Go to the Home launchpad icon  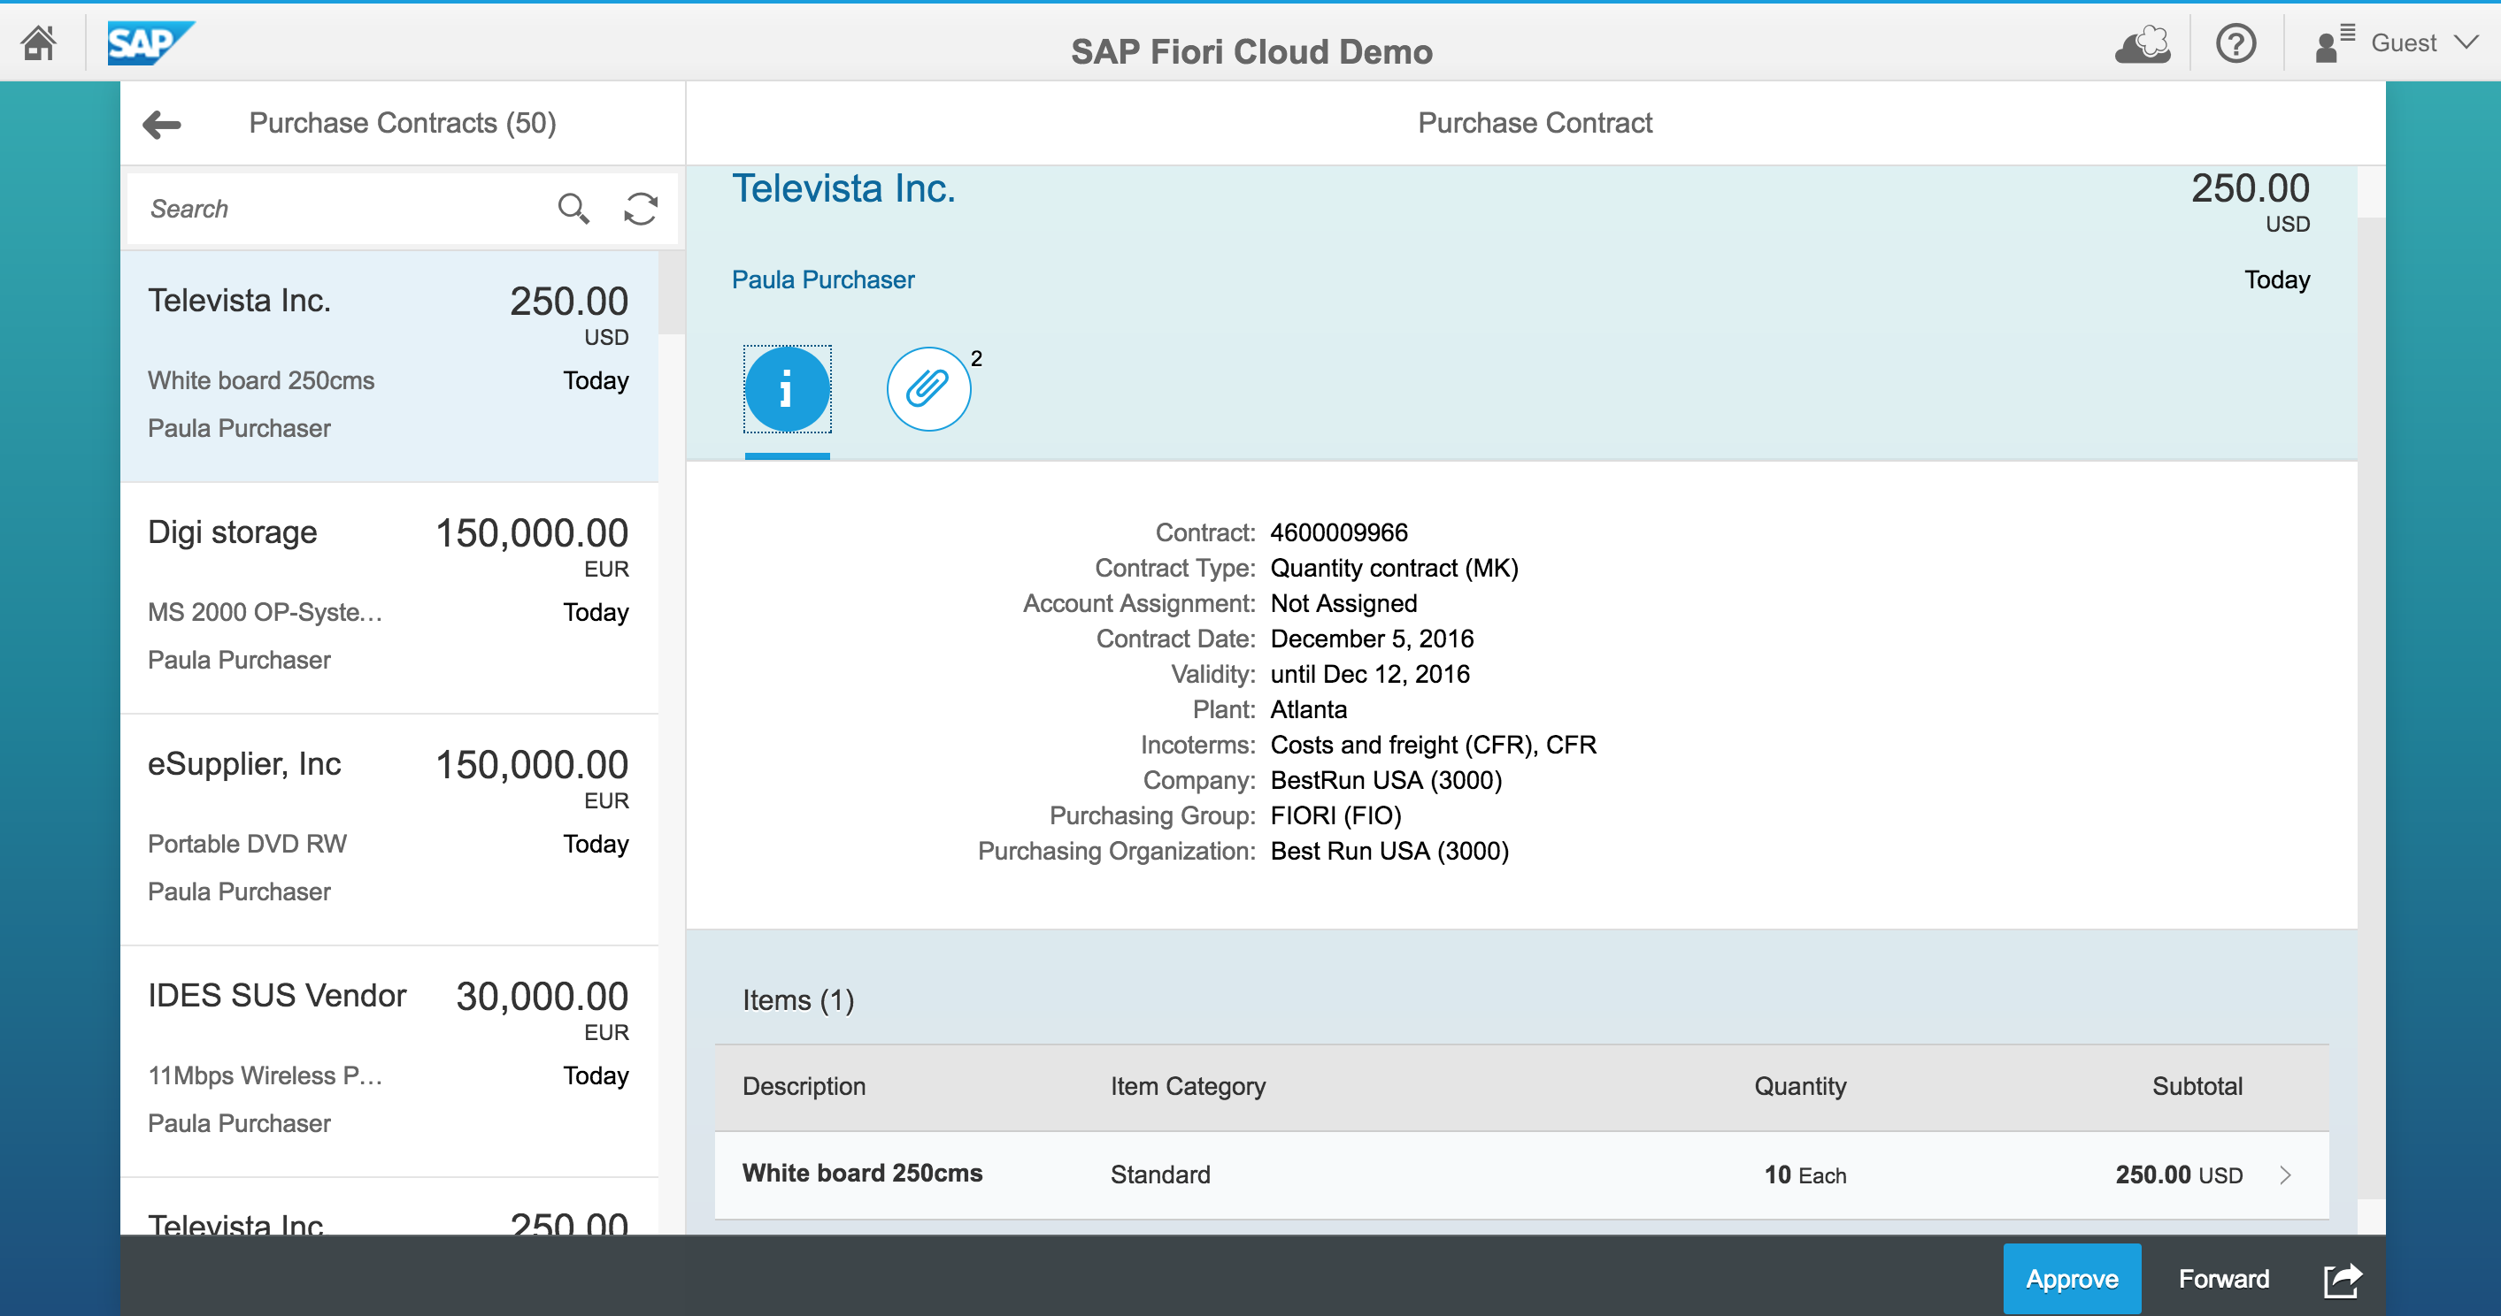[39, 42]
